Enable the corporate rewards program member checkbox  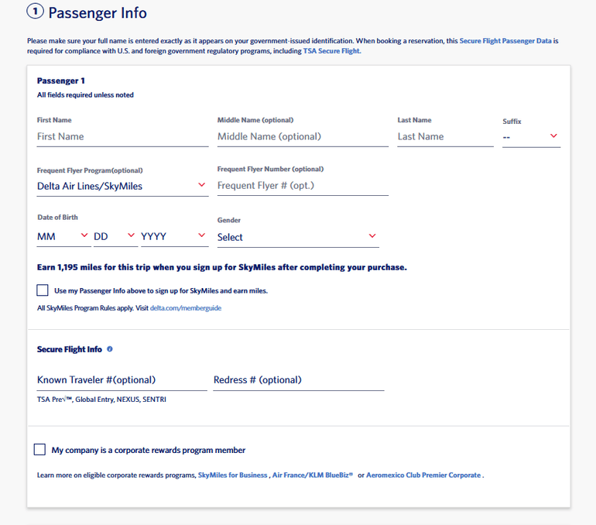pyautogui.click(x=40, y=450)
